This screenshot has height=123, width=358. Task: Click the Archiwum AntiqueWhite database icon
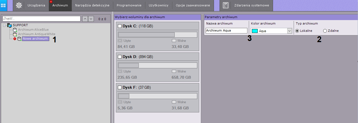pyautogui.click(x=15, y=34)
